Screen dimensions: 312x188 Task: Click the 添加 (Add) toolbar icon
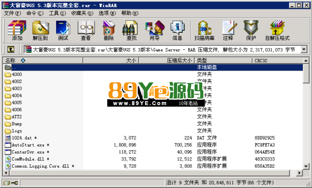pos(17,30)
